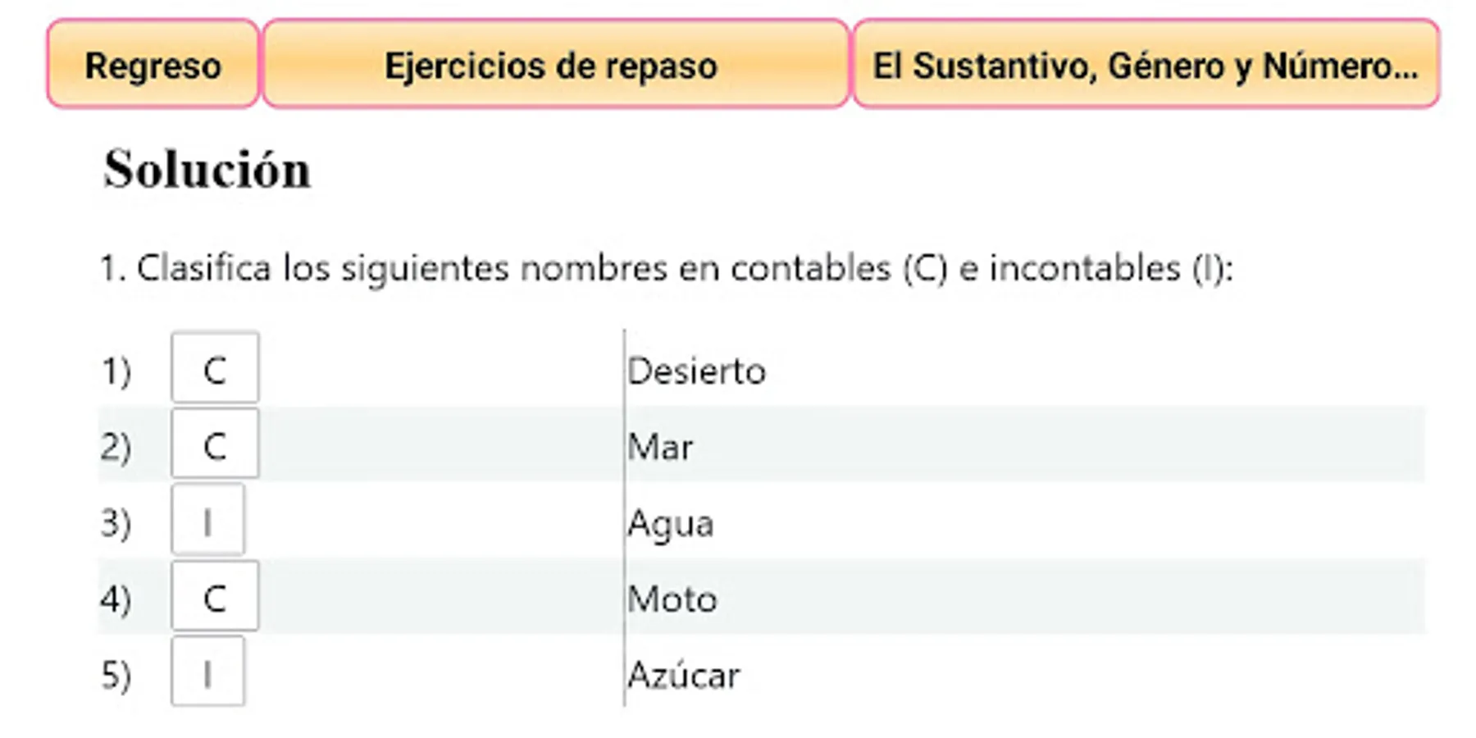Screen dimensions: 1476x738
Task: Click the Solución heading
Action: pyautogui.click(x=207, y=170)
